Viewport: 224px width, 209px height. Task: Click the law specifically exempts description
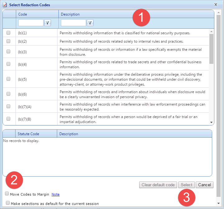coord(130,52)
